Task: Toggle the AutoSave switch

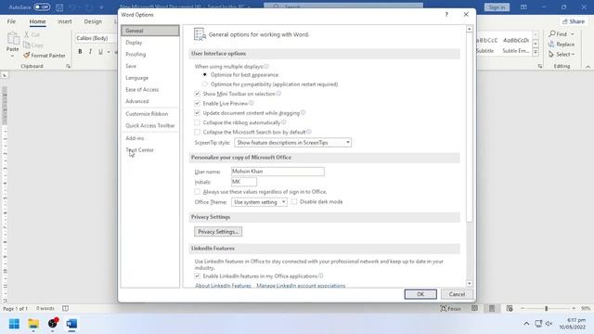Action: click(x=42, y=6)
